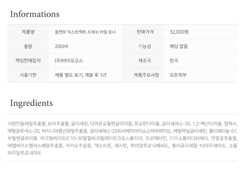Click the 32,000원 price value
Image resolution: width=245 pixels, height=169 pixels.
click(x=179, y=32)
